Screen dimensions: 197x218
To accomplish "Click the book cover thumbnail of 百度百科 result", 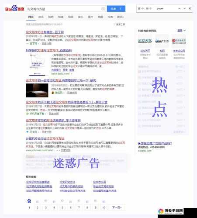I will point(37,65).
